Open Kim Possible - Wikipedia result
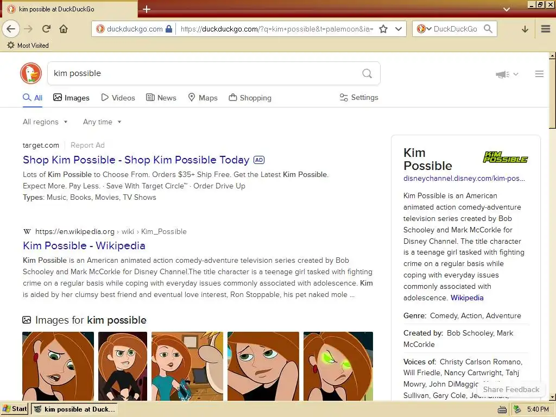This screenshot has height=417, width=556. [x=84, y=245]
